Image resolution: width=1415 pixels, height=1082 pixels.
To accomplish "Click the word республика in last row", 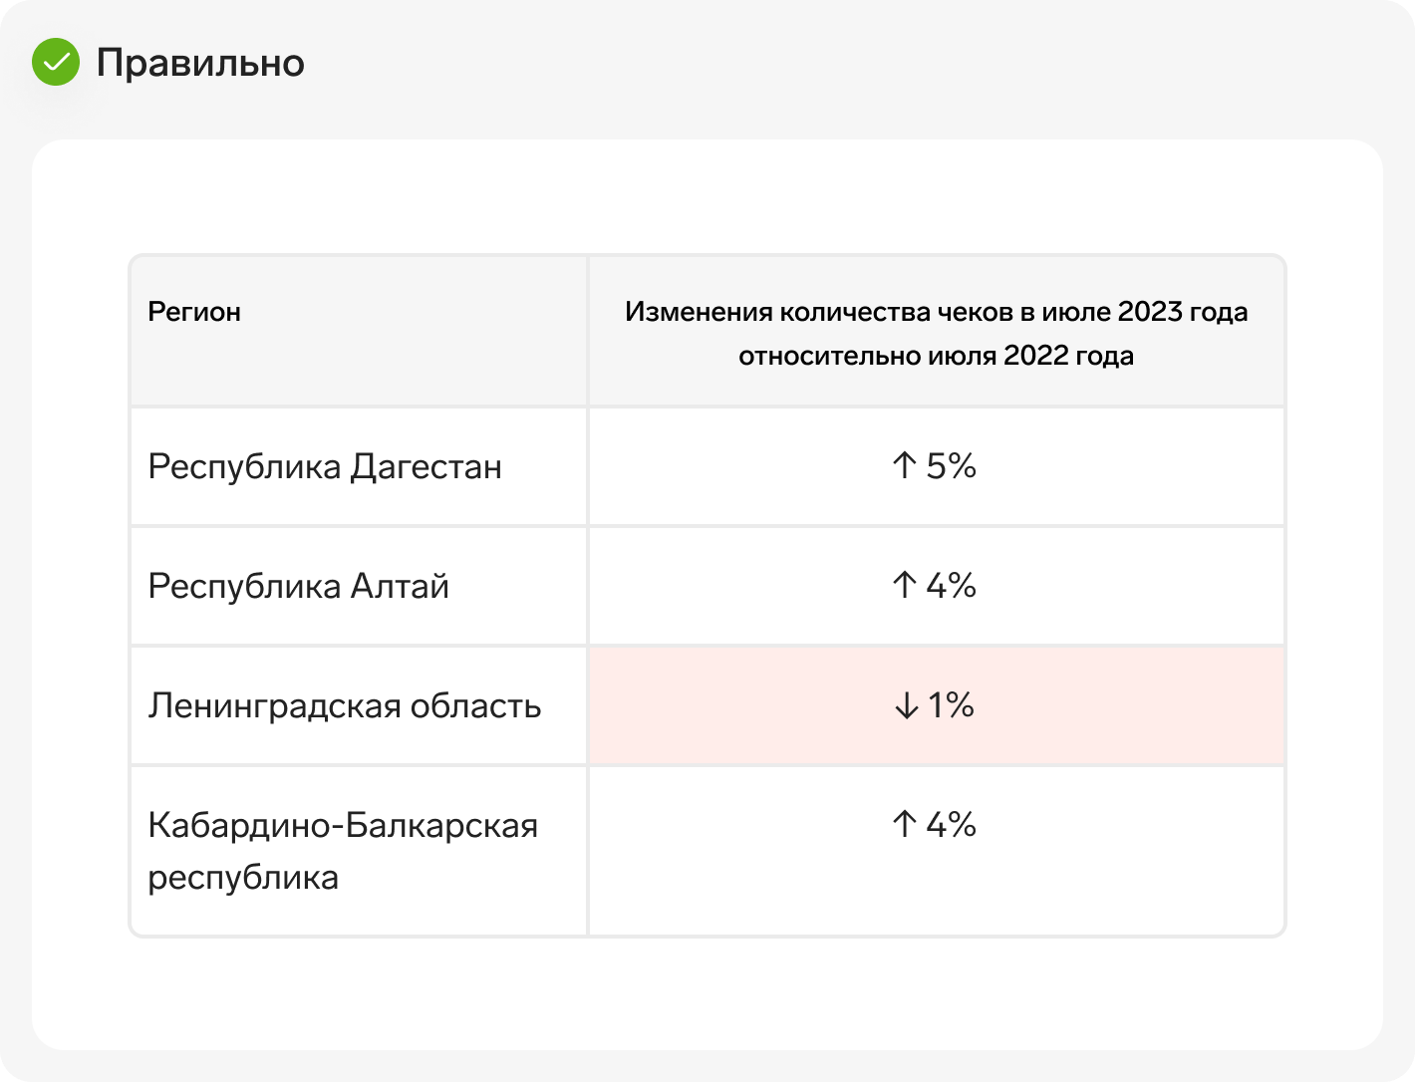I will tap(243, 878).
